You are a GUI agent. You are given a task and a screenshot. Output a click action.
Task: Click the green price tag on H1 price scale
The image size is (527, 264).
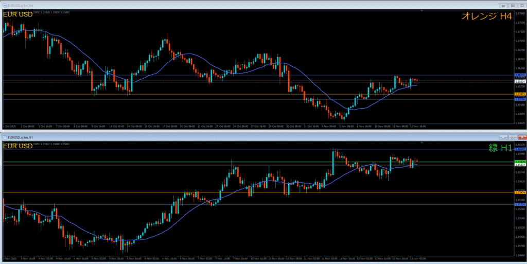click(x=520, y=162)
